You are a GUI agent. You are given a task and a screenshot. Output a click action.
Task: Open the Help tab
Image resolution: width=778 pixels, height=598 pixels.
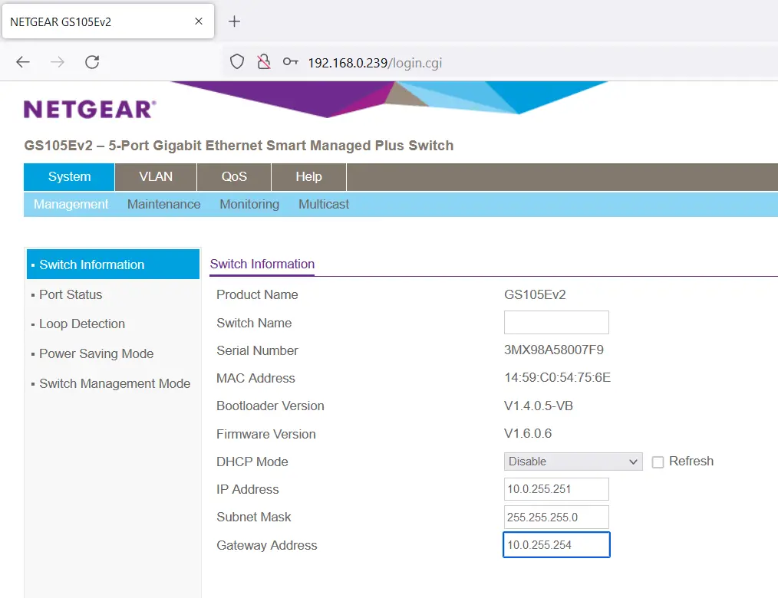coord(308,176)
